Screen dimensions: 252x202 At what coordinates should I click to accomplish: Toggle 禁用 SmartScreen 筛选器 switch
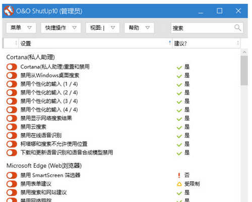click(x=12, y=175)
